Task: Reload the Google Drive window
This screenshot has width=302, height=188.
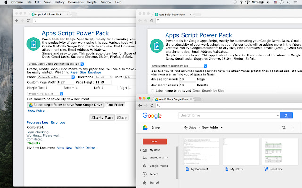Action: tap(151, 105)
